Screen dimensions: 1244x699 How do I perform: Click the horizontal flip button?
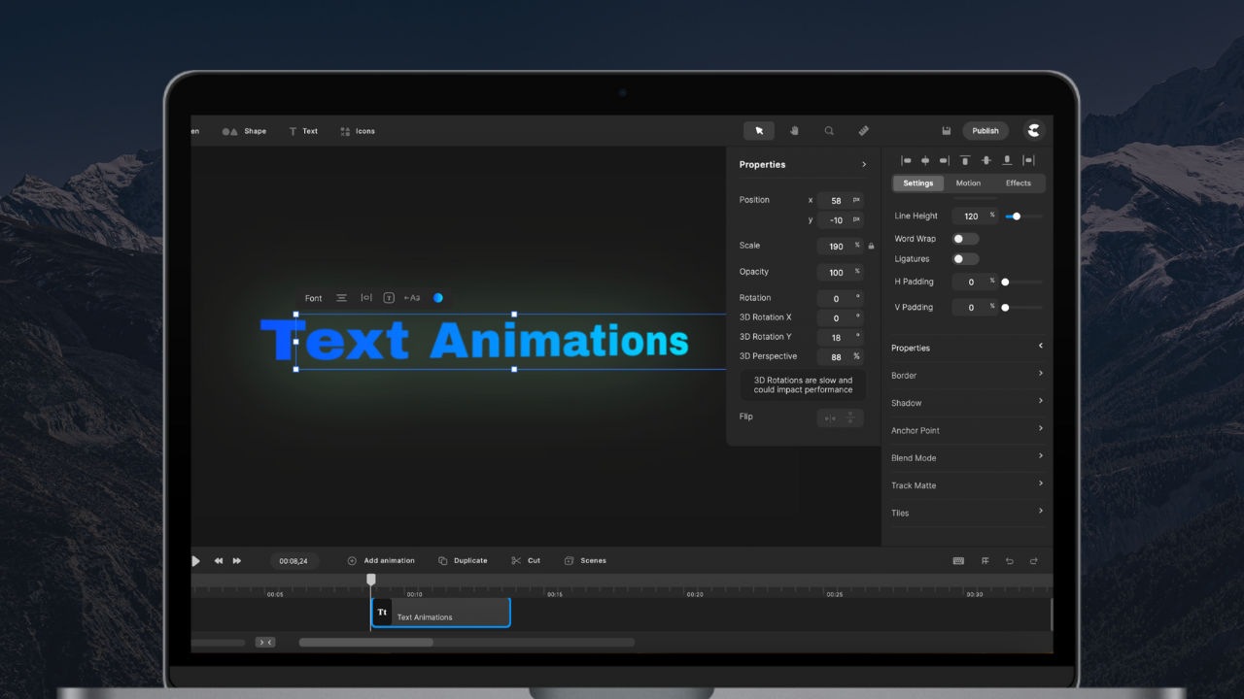829,418
